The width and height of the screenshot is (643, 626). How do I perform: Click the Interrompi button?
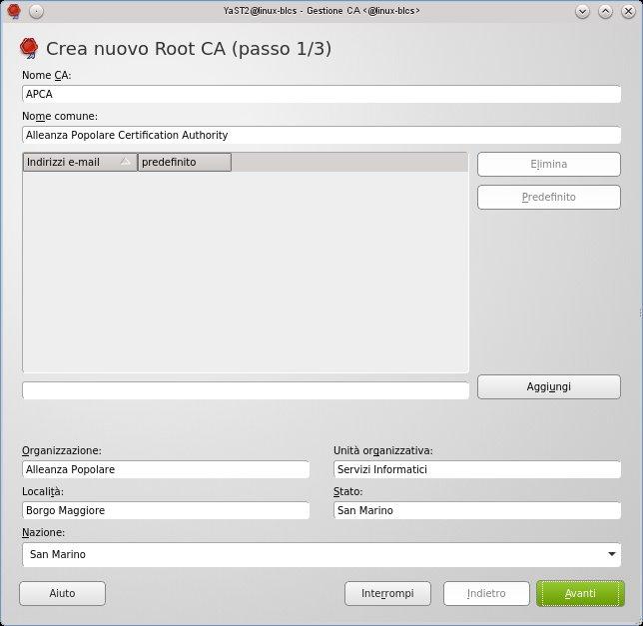tap(387, 593)
